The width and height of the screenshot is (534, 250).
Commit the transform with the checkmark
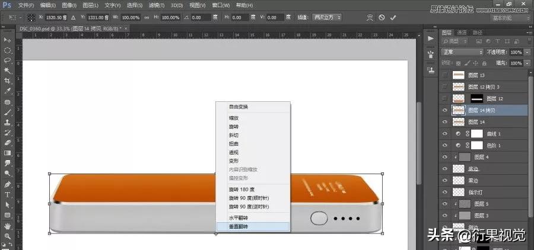pyautogui.click(x=393, y=18)
